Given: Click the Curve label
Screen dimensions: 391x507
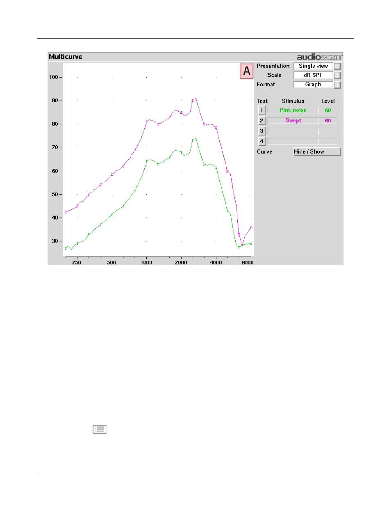Looking at the screenshot, I should pos(264,151).
